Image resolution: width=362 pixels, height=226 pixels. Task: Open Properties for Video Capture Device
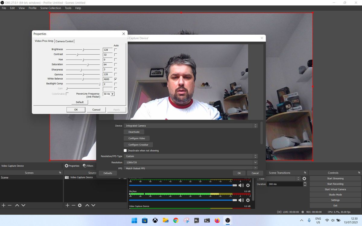[72, 165]
